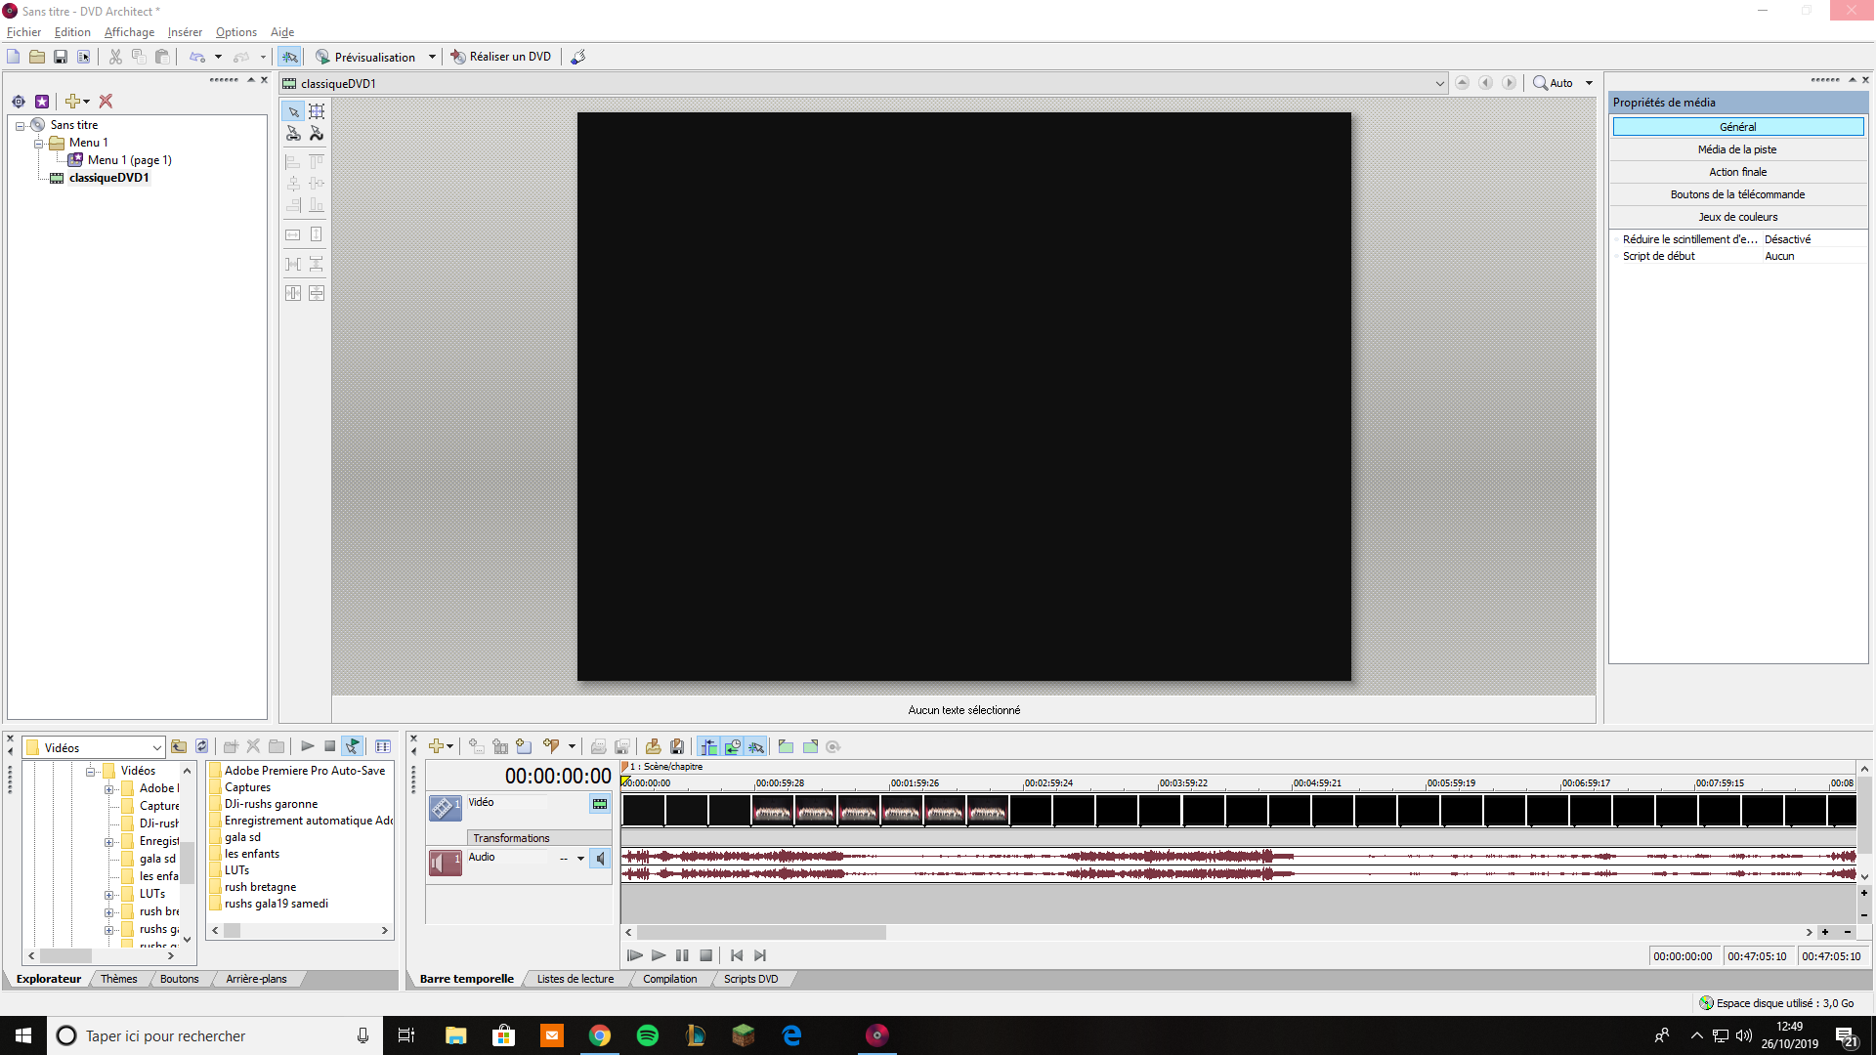Click the stop button in timeline transport

[x=705, y=955]
